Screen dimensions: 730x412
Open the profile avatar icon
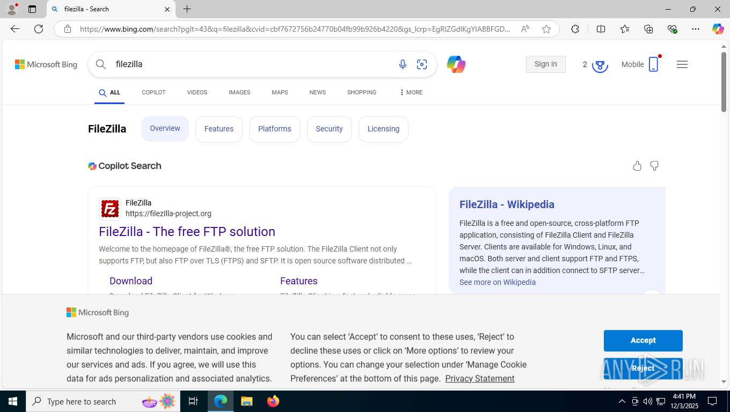pos(11,9)
